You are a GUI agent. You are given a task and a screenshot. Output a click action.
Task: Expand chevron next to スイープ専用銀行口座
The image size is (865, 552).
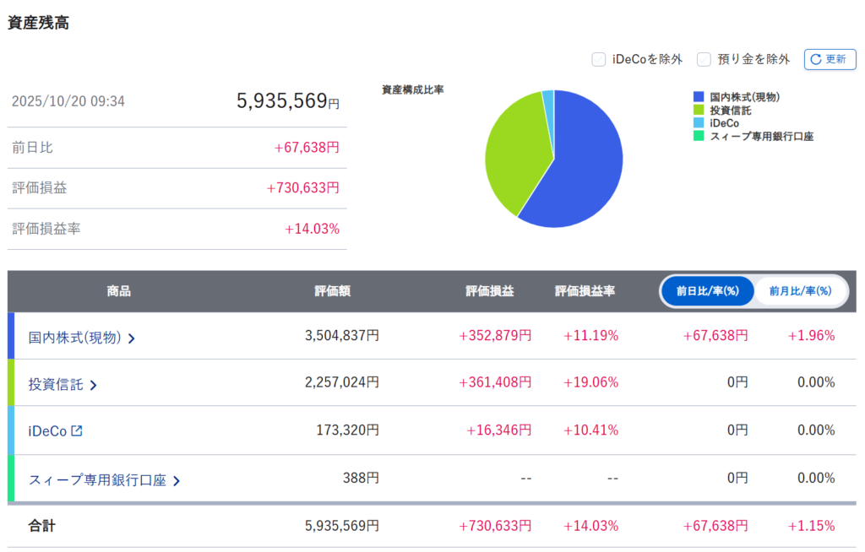(x=177, y=481)
